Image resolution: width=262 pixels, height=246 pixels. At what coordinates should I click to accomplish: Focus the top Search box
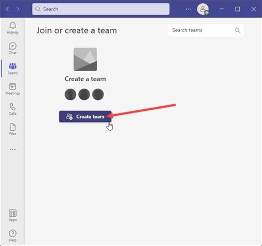101,9
